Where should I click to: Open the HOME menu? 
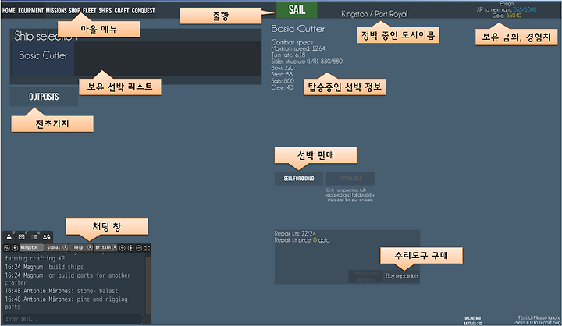9,11
